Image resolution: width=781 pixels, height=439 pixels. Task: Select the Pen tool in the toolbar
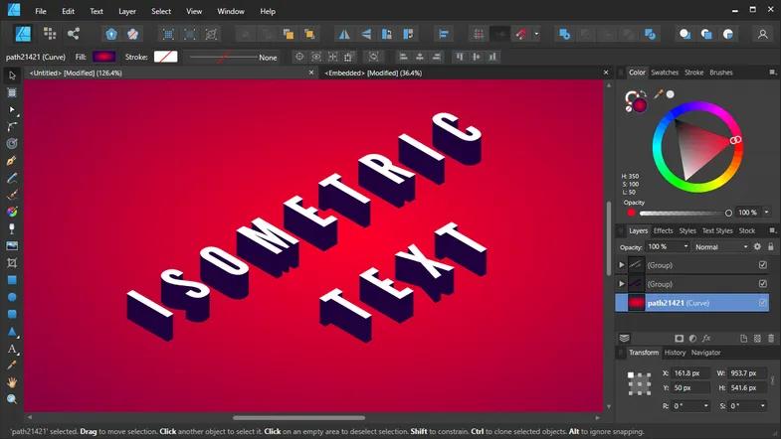click(12, 160)
